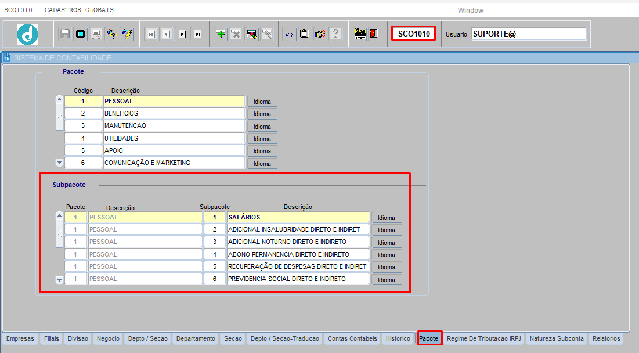Click the blue Undo arrow icon
The image size is (639, 353).
click(x=289, y=34)
